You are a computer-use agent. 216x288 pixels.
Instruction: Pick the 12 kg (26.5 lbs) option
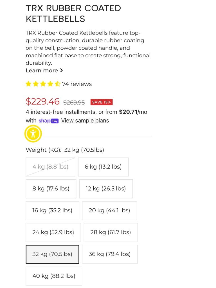pyautogui.click(x=106, y=189)
